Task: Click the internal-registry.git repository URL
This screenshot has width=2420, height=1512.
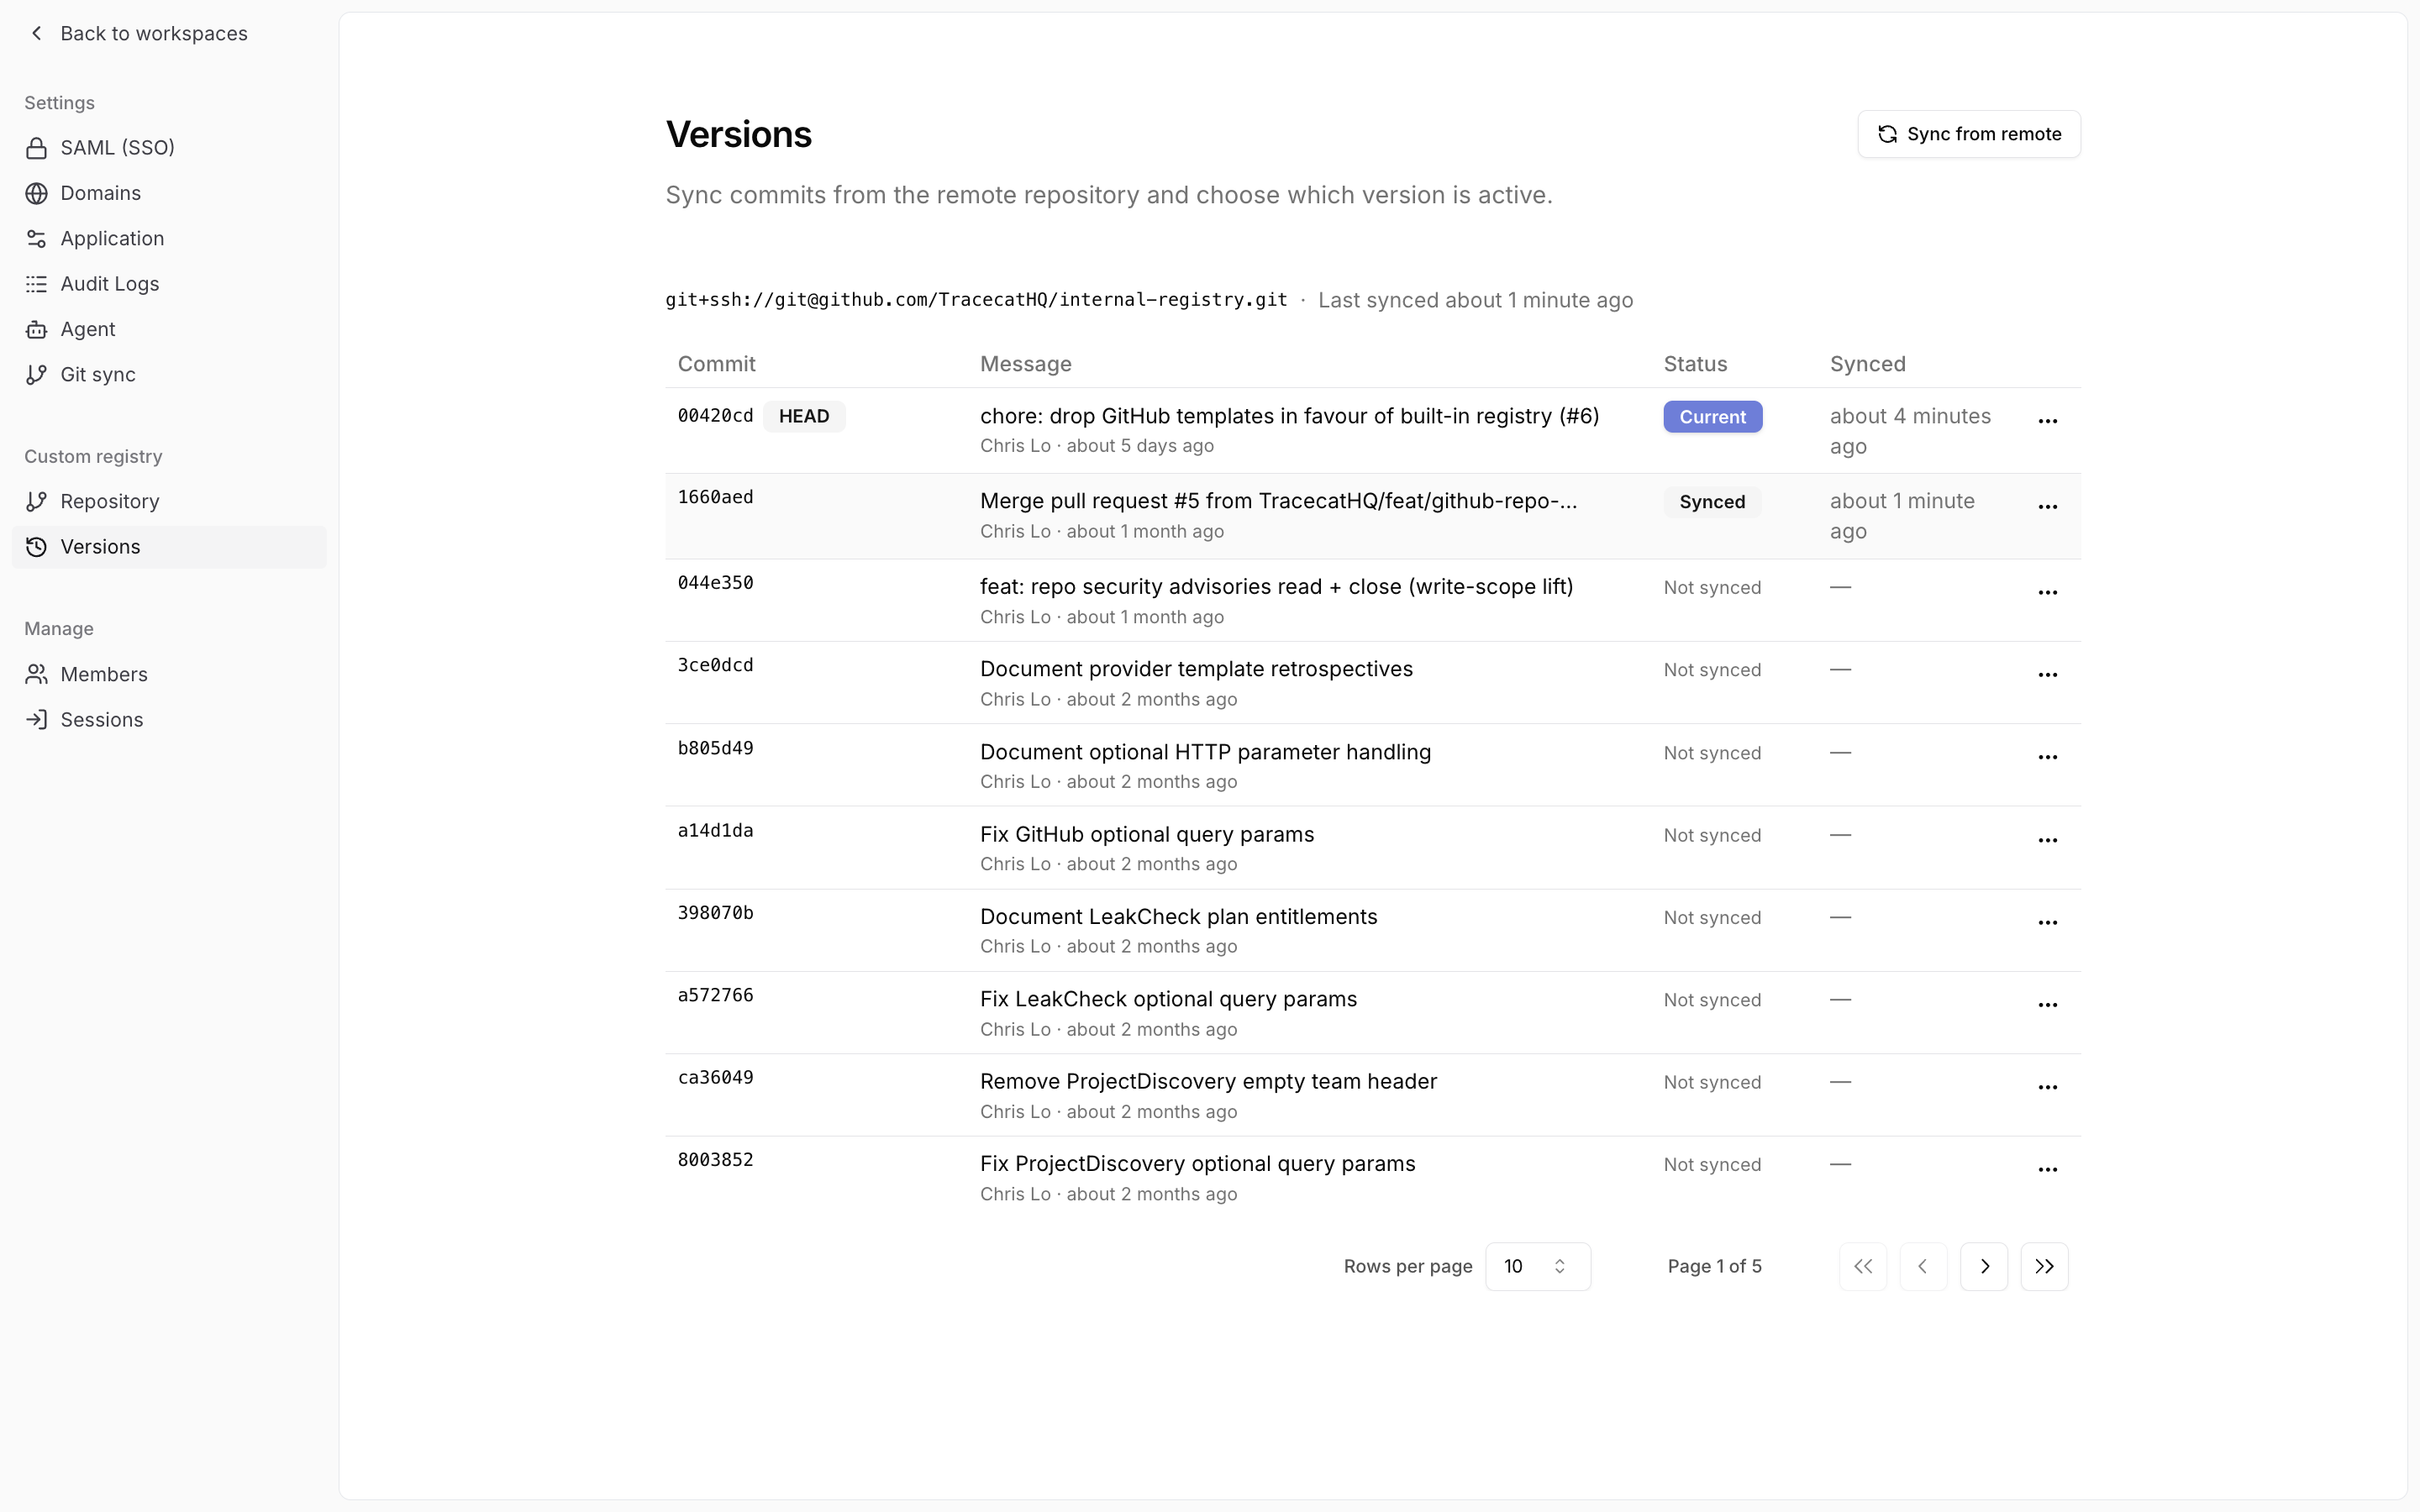Action: click(x=976, y=300)
